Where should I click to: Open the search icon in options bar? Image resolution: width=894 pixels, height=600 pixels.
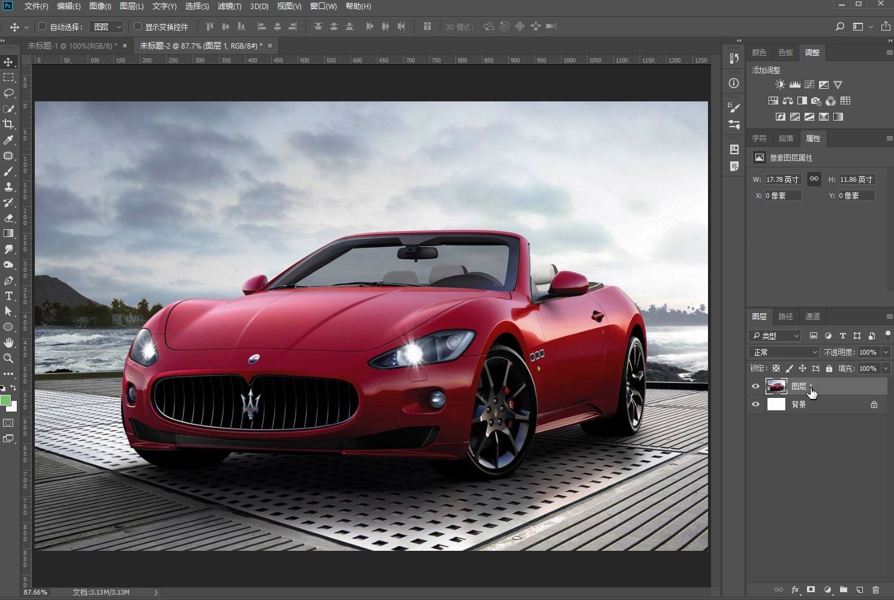840,26
